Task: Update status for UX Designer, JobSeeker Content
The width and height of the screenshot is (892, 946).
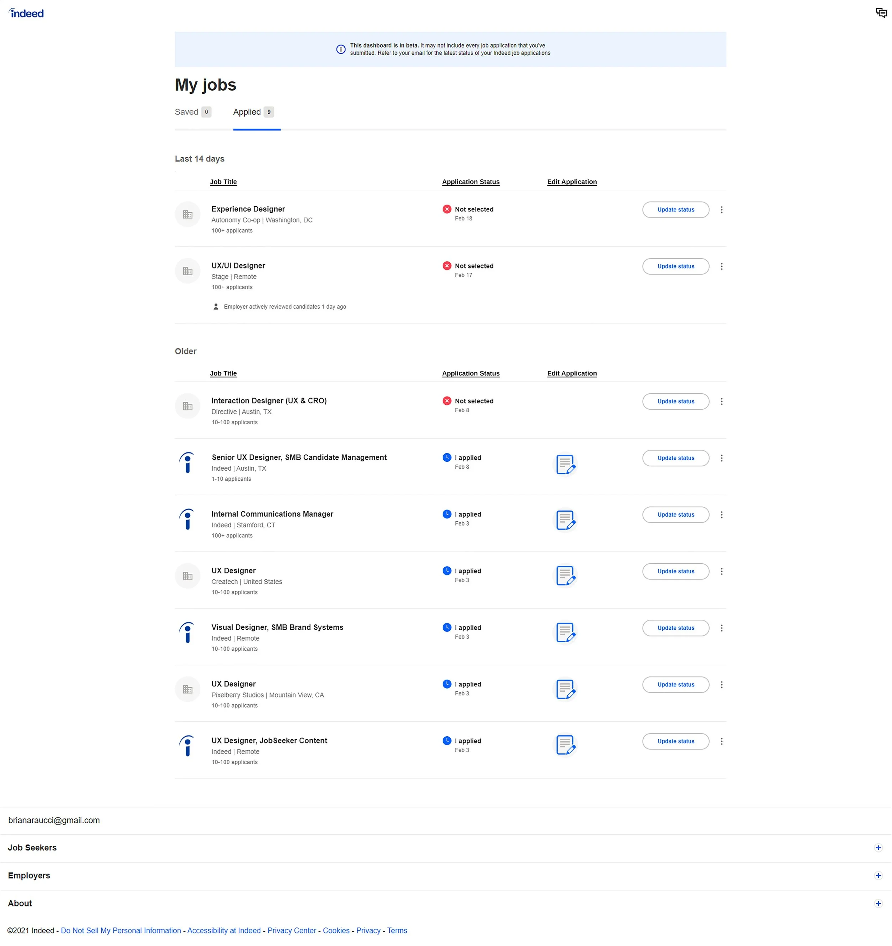Action: point(676,741)
